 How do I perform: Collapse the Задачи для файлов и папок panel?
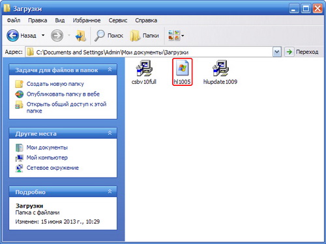(110, 70)
